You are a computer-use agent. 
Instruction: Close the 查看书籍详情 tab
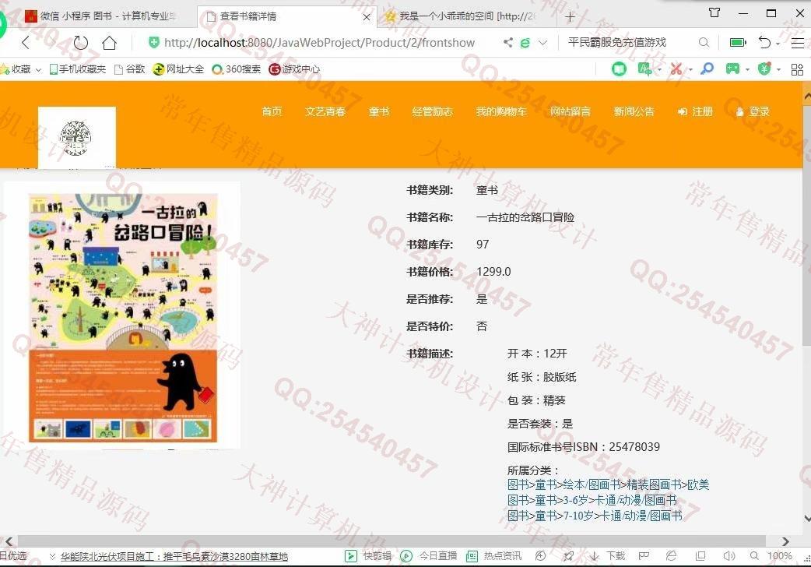(366, 17)
